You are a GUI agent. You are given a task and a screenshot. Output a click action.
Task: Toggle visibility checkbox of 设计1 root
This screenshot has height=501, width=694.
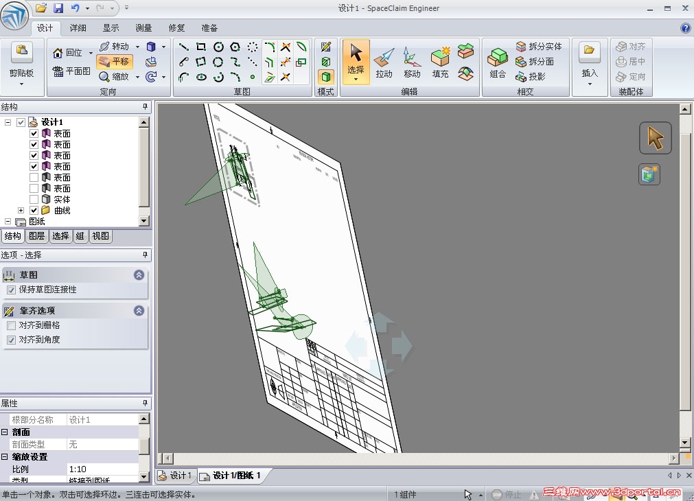click(x=21, y=122)
